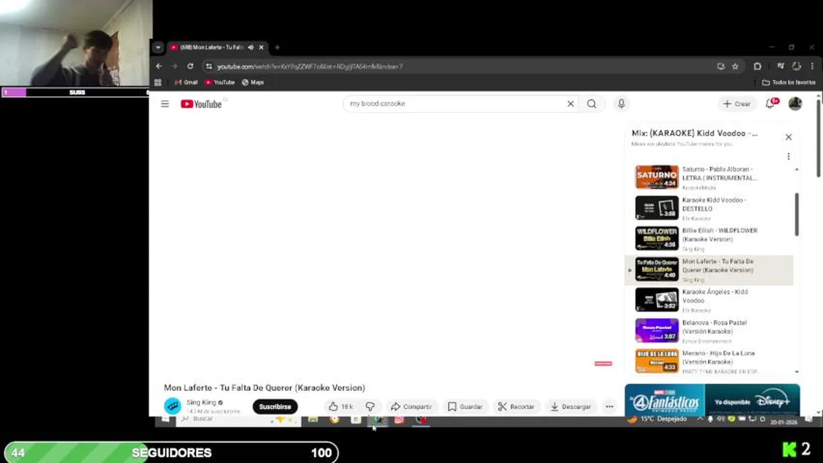Screen dimensions: 823x463
Task: Reload the current browser page
Action: 190,66
